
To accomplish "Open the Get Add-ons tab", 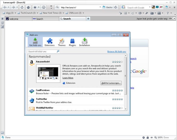I will 35,42.
